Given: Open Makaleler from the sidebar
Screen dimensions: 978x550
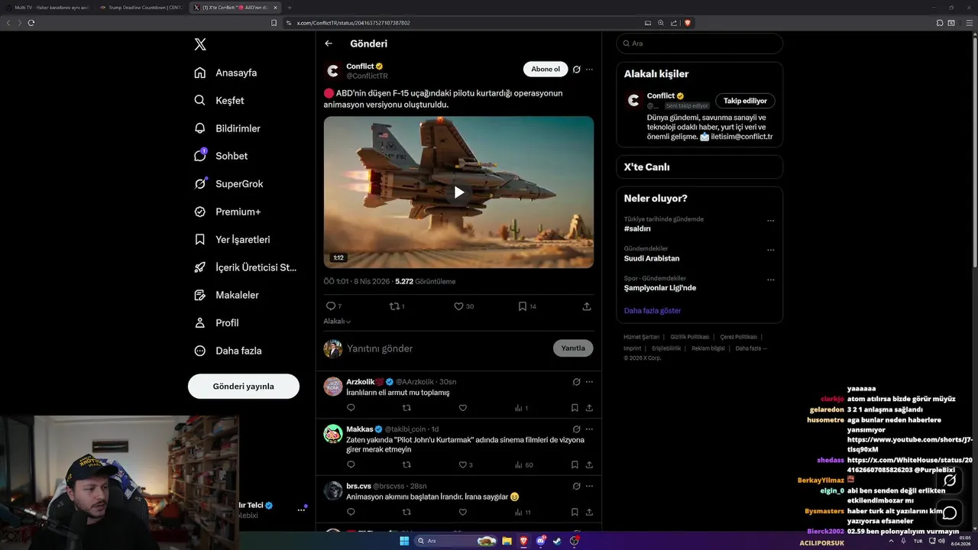Looking at the screenshot, I should coord(226,295).
